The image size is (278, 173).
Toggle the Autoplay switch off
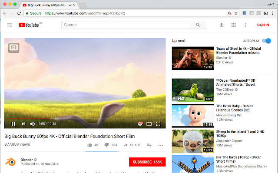tap(266, 41)
